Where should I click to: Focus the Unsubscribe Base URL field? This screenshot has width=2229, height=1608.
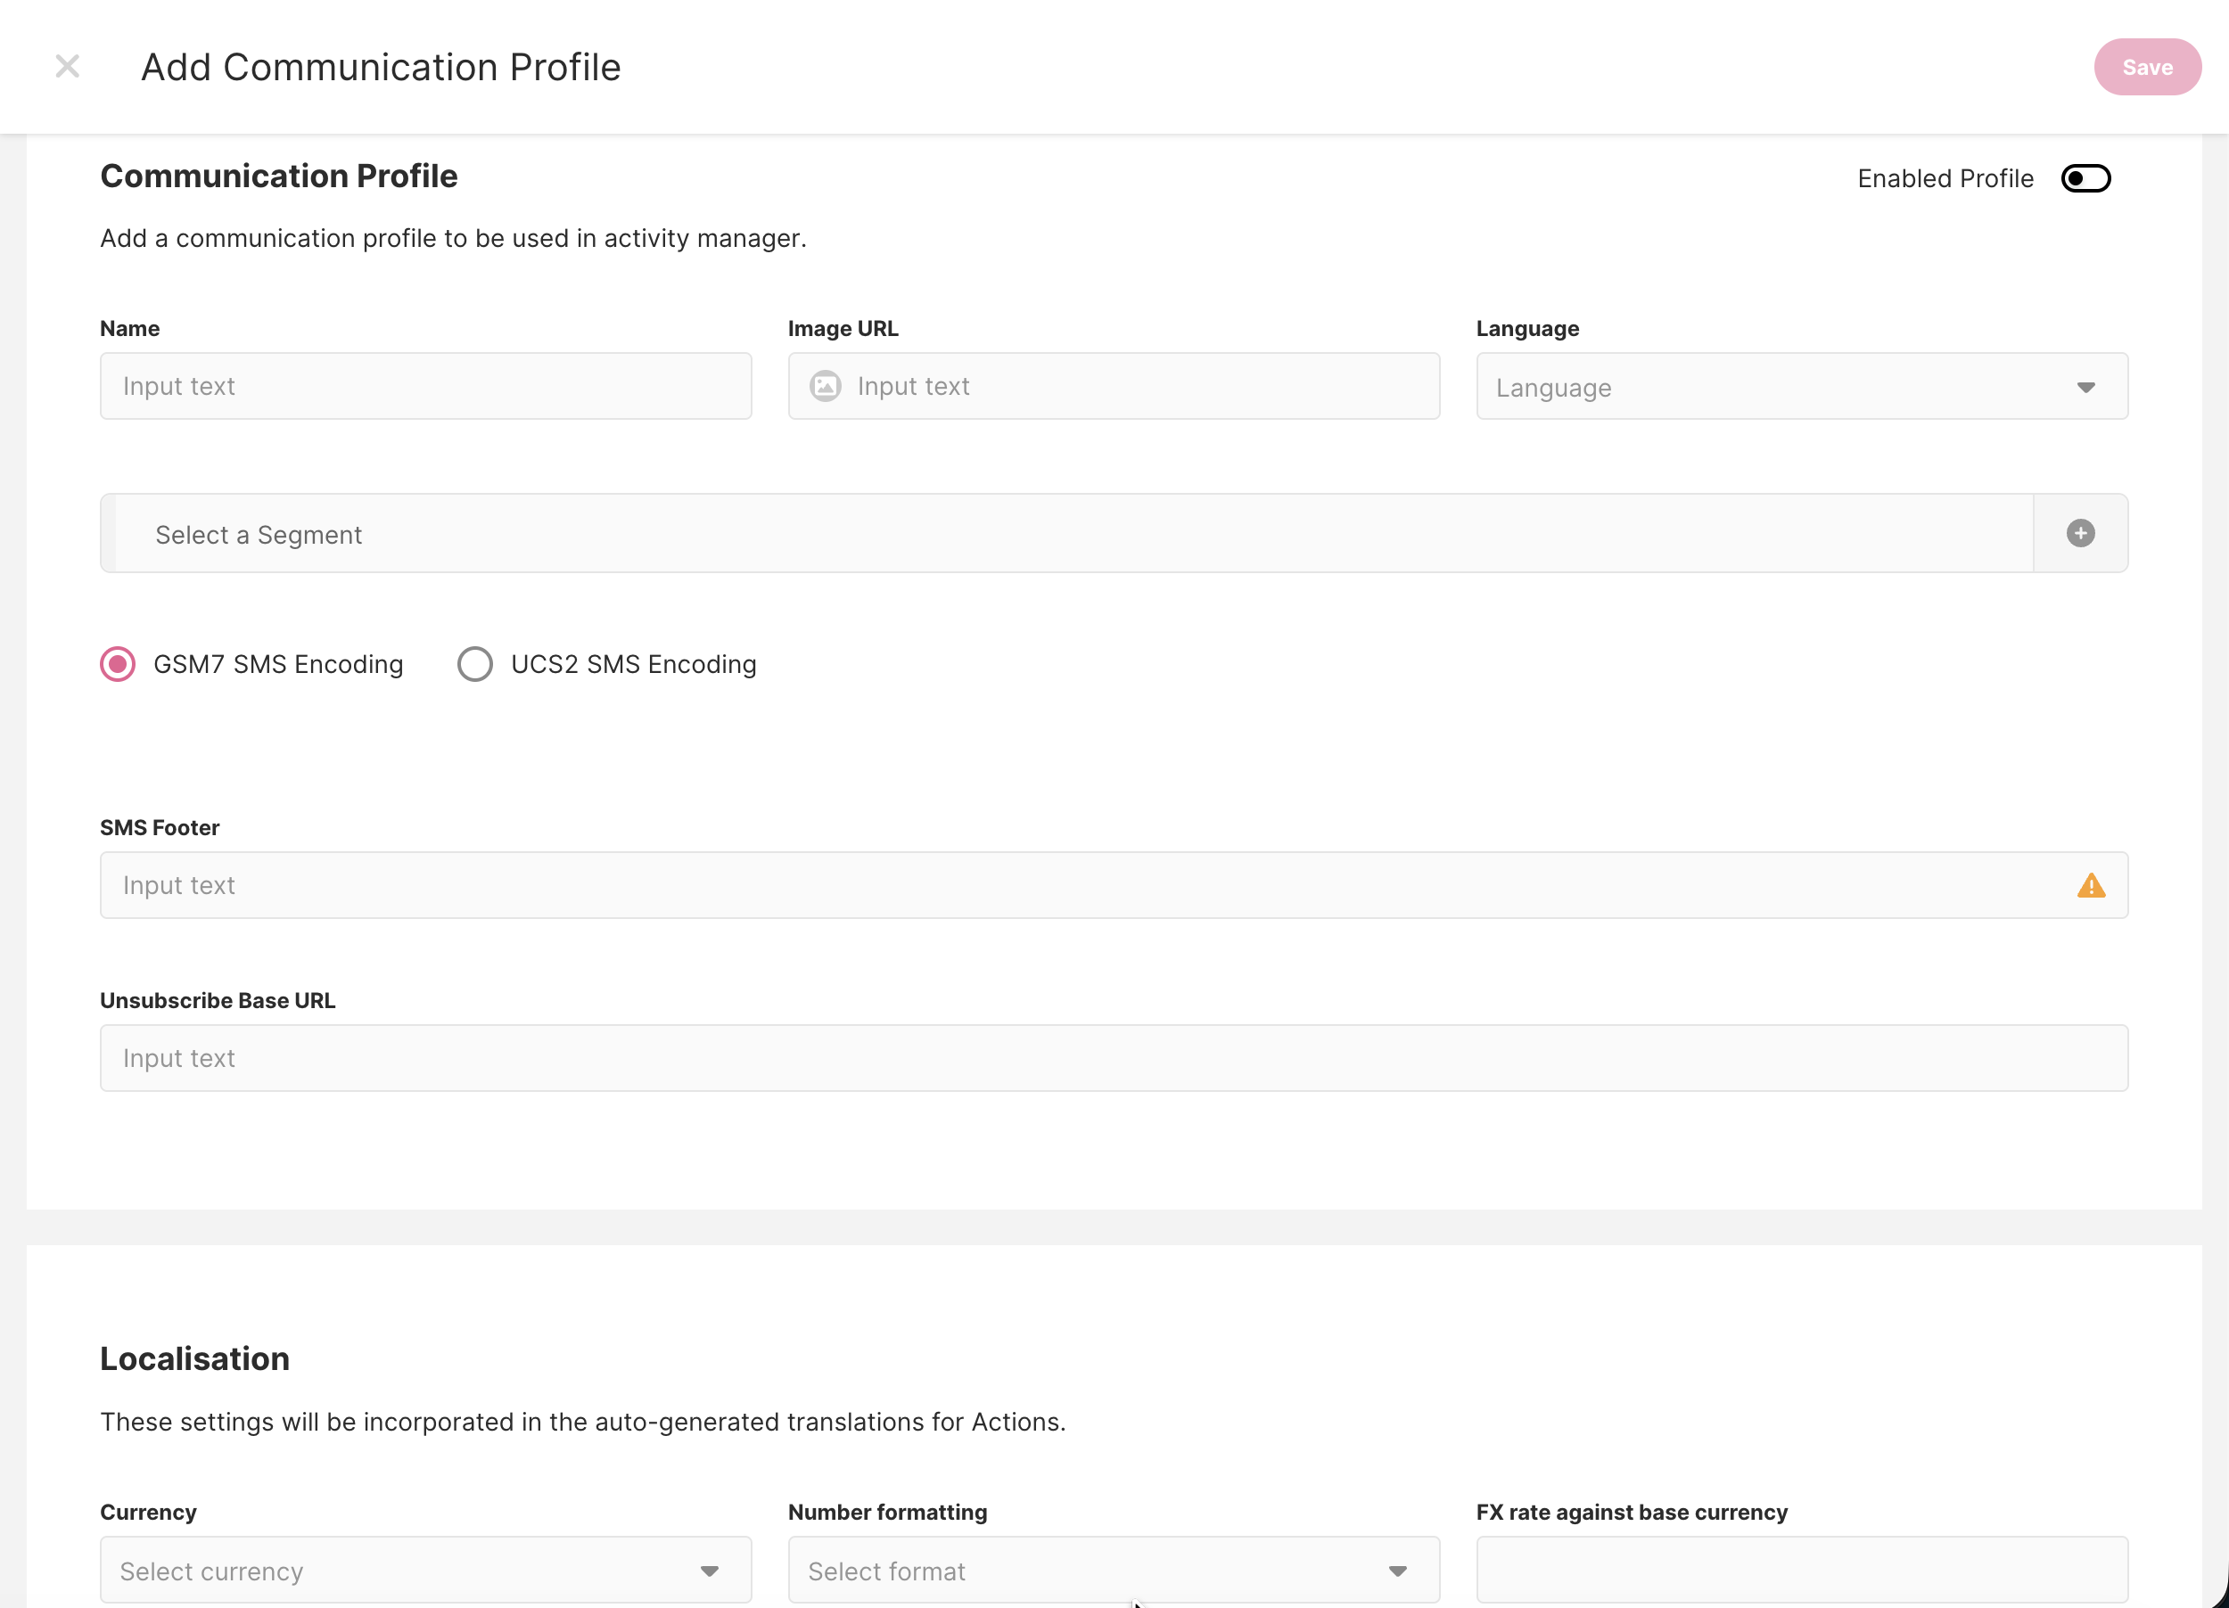click(1114, 1058)
